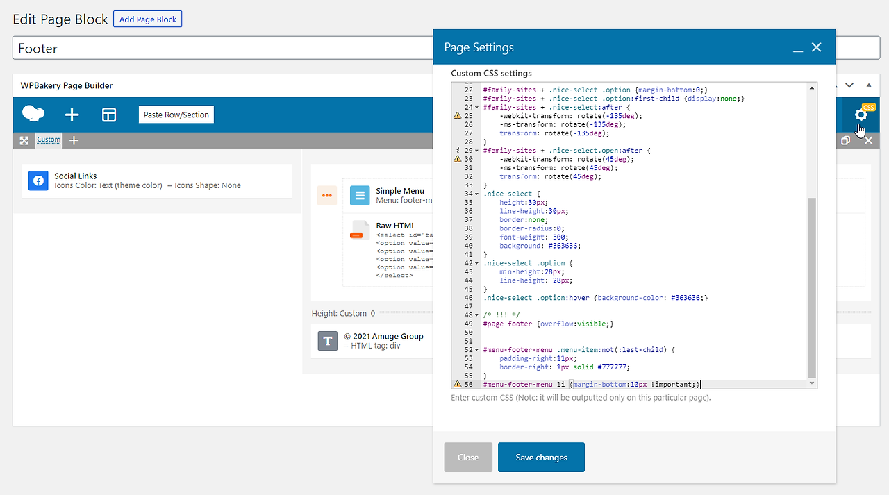Click the Custom Heading T icon
Image resolution: width=889 pixels, height=495 pixels.
pos(328,341)
